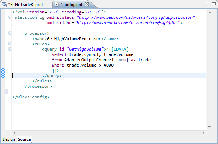Image resolution: width=218 pixels, height=144 pixels.
Task: Minimize the editor panel
Action: (x=207, y=2)
